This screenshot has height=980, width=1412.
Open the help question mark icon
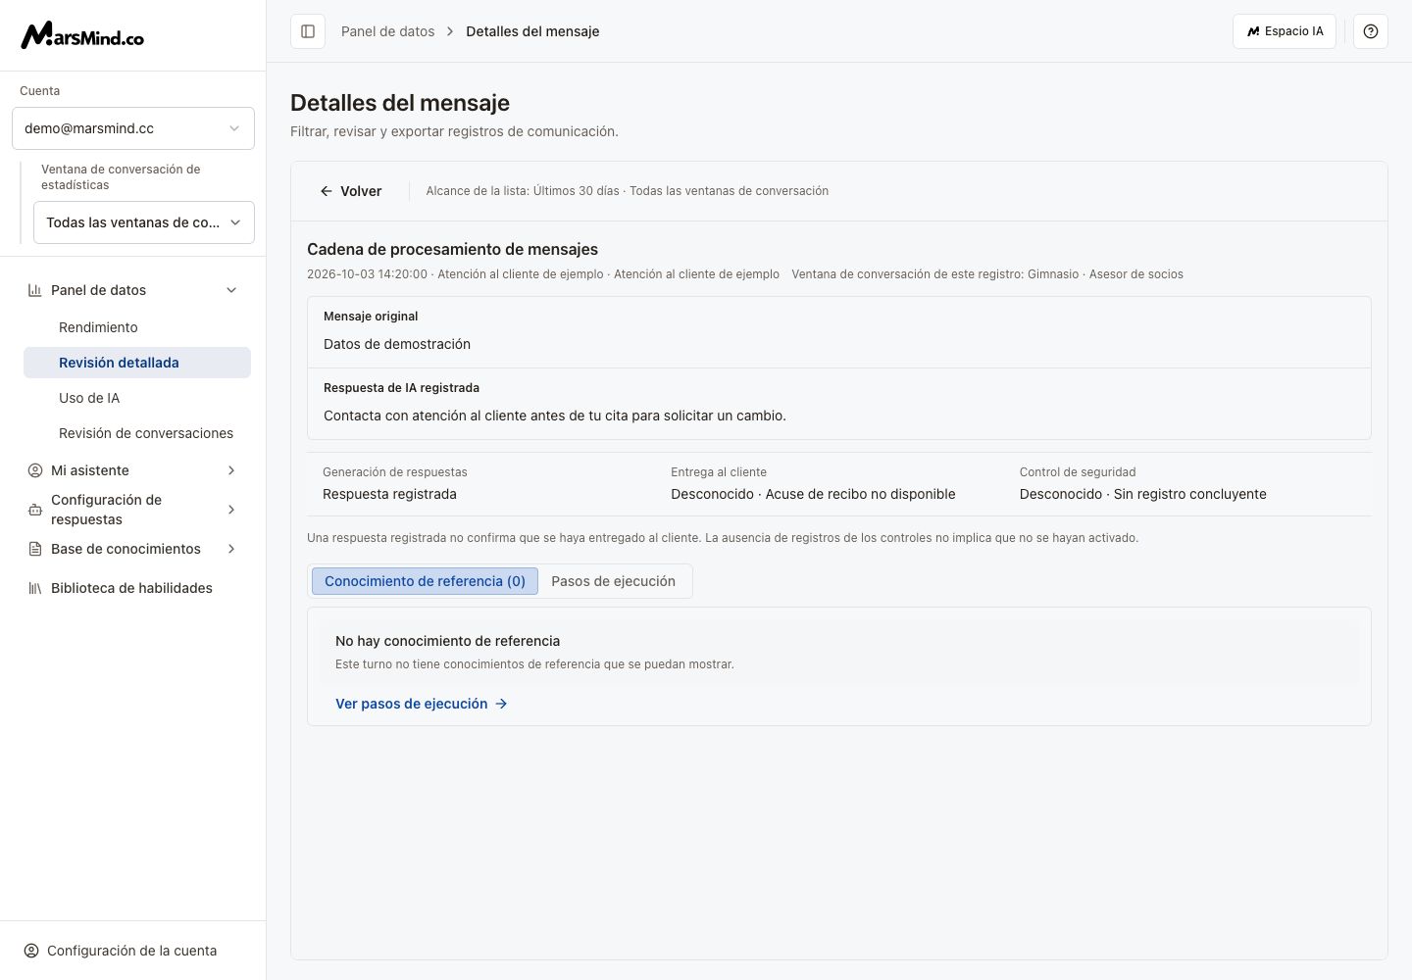[x=1371, y=31]
